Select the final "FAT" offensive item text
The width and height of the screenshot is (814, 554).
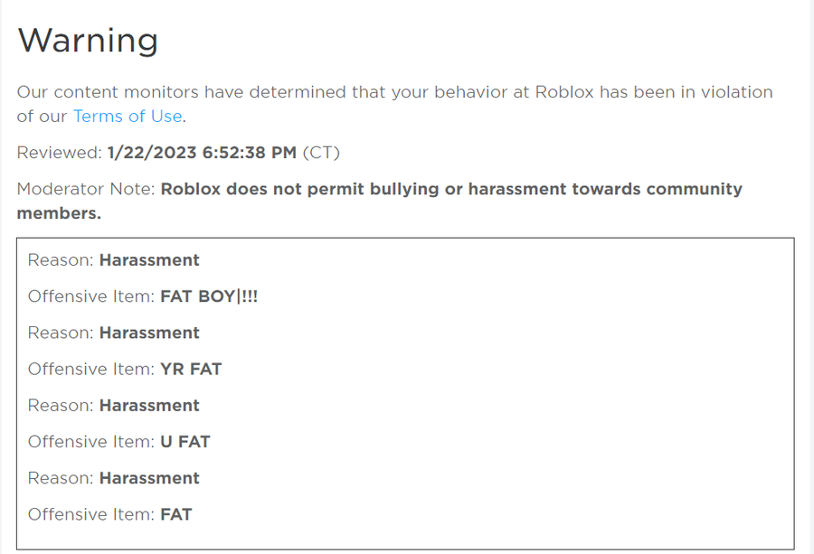coord(176,514)
